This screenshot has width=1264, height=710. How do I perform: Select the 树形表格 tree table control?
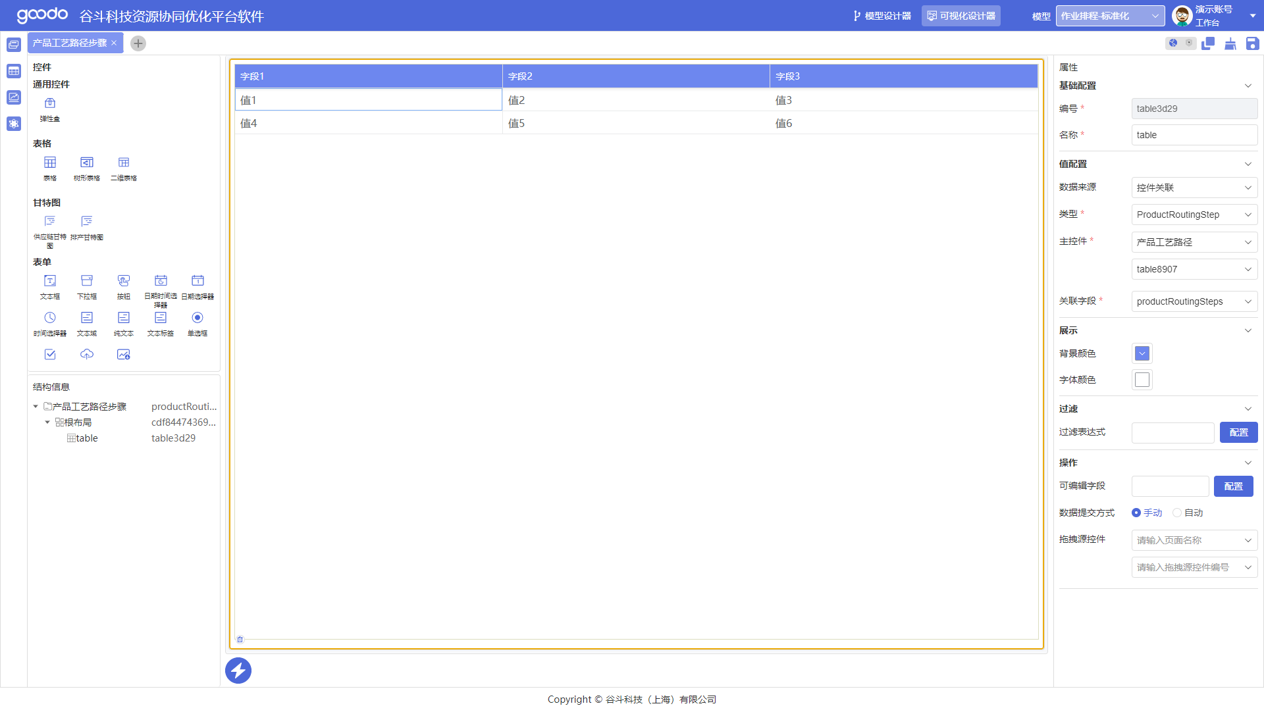pyautogui.click(x=87, y=168)
